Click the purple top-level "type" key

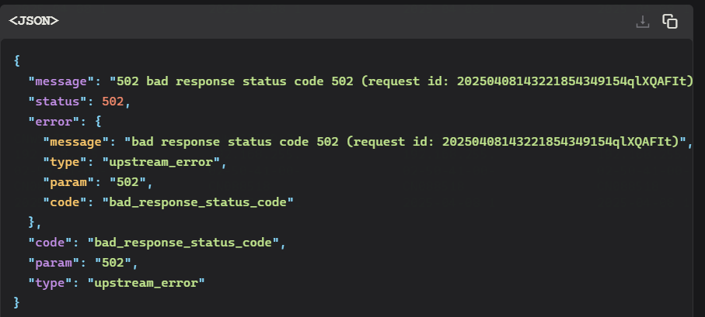pos(47,283)
